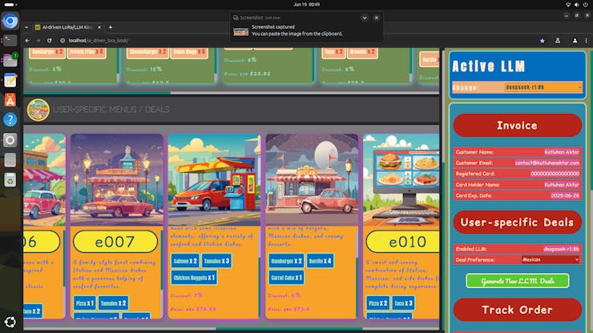
Task: Click the Customer Email field
Action: [518, 163]
